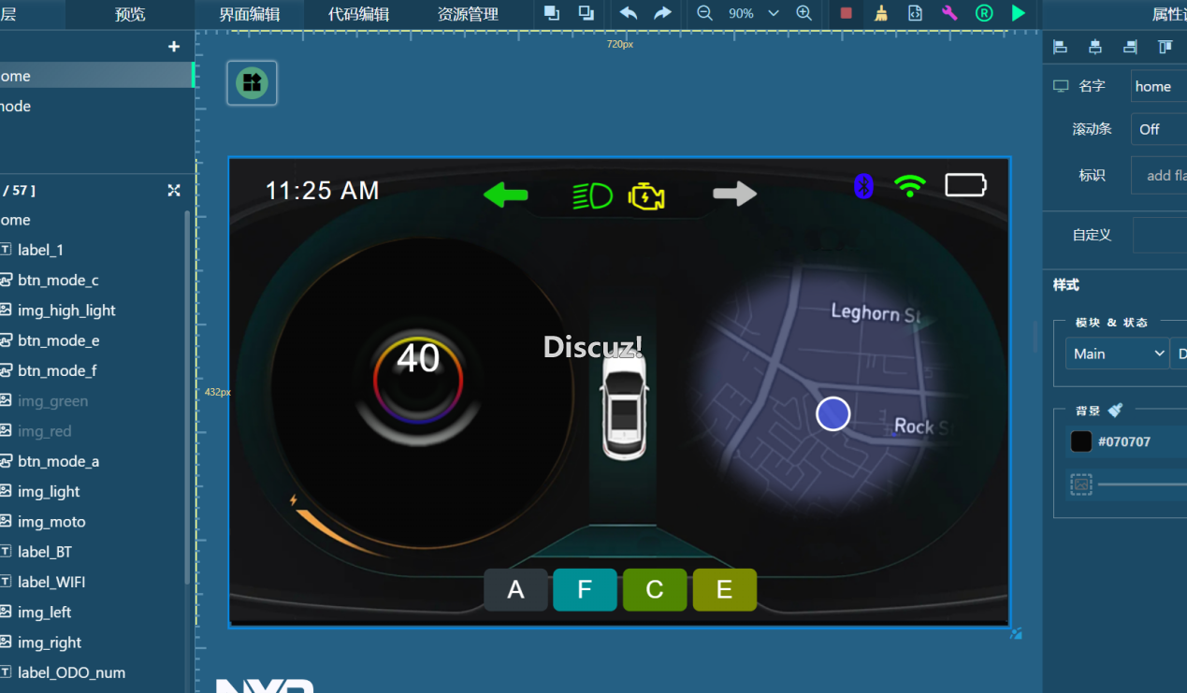Select the gray right turn arrow on canvas

click(735, 194)
